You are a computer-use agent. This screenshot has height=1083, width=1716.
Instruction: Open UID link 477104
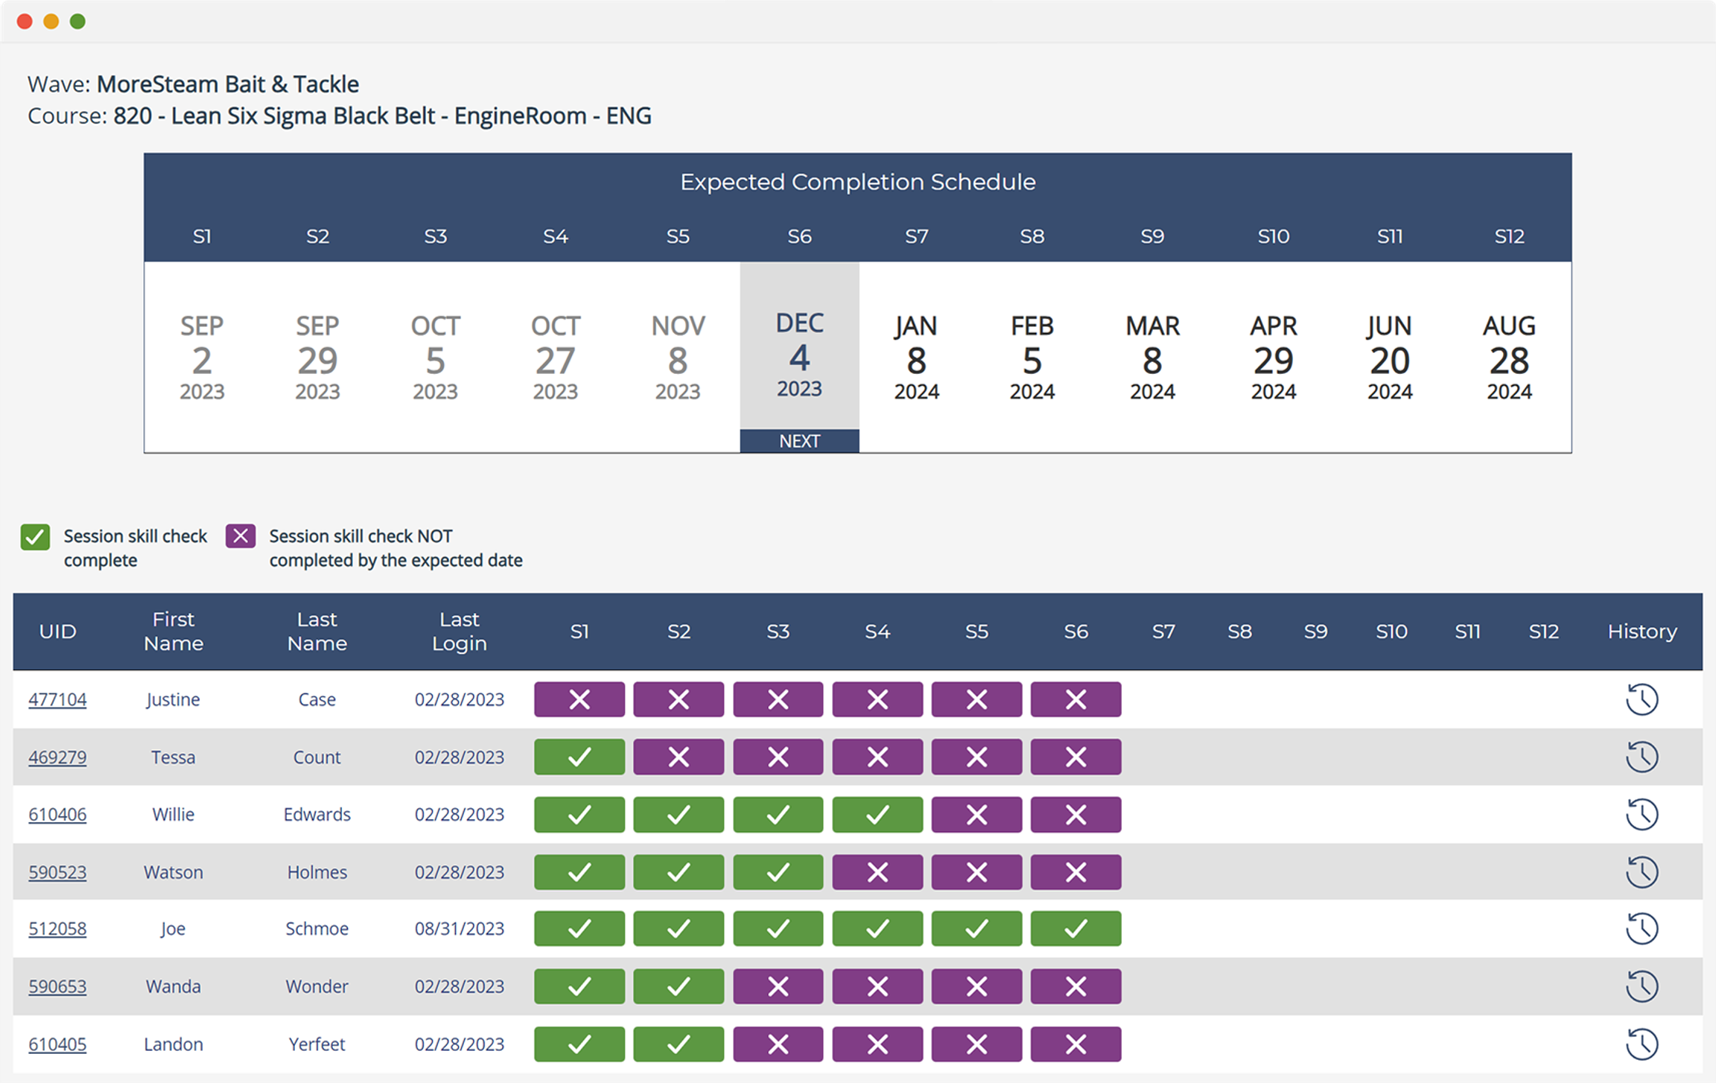coord(57,699)
